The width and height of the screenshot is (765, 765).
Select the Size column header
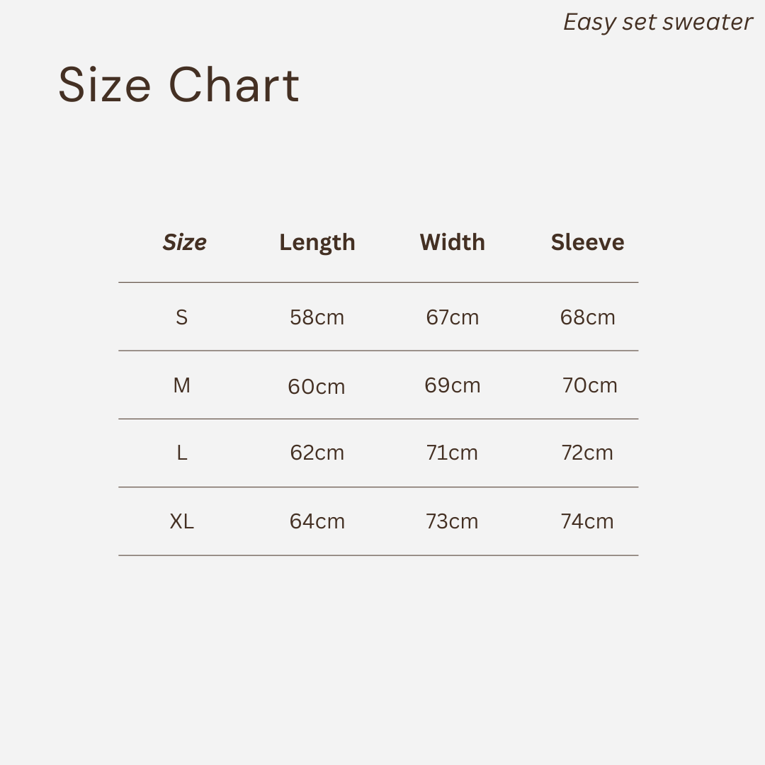(184, 242)
